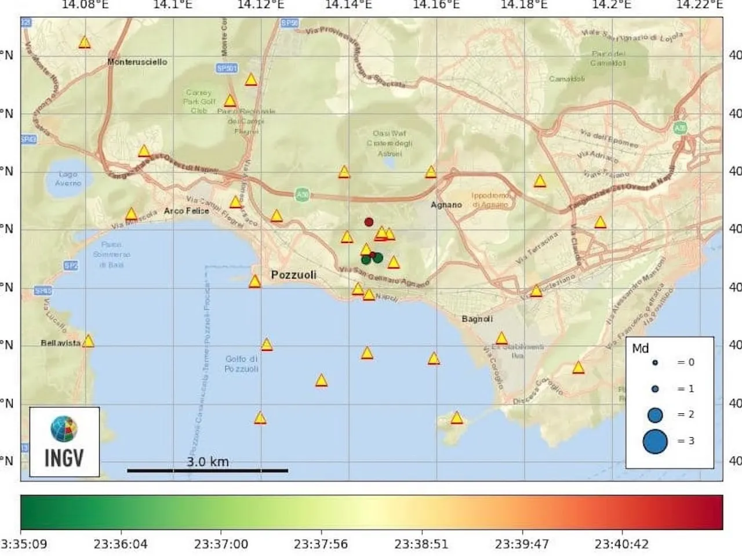Click the 3.0 km scale bar
Screen dimensions: 742x556
click(x=208, y=470)
